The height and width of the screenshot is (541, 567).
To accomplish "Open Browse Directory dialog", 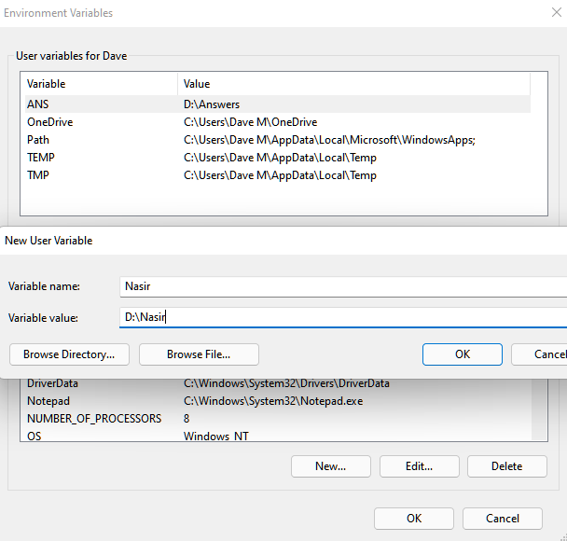I will point(69,354).
